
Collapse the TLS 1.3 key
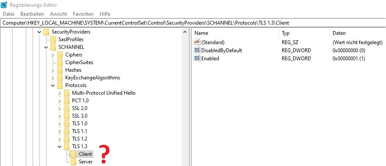pos(60,146)
